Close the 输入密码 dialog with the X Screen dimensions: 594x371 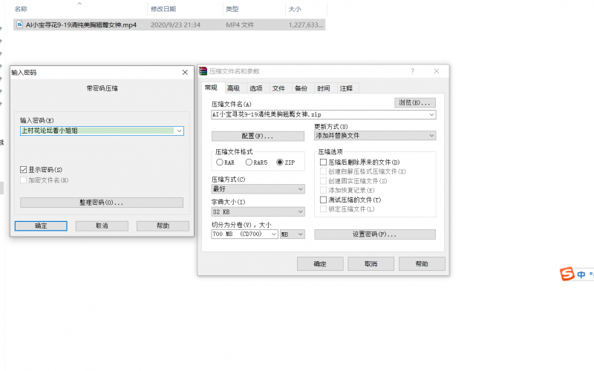tap(185, 73)
